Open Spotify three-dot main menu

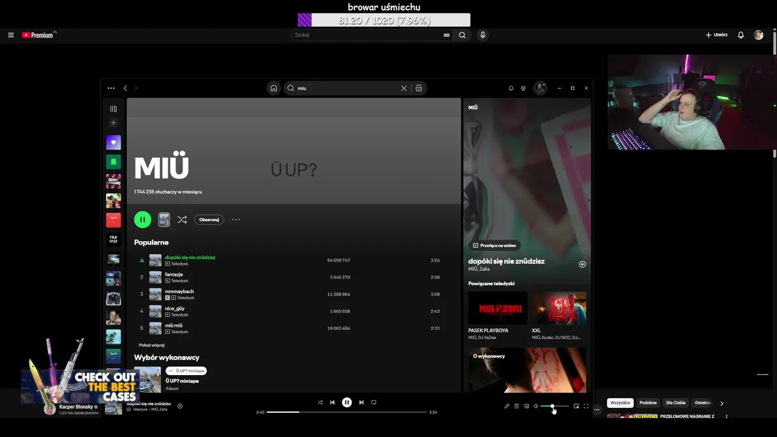pos(111,88)
